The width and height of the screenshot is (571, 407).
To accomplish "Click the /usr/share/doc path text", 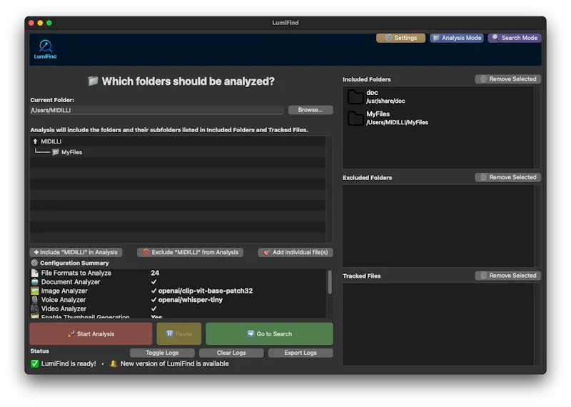I will tap(385, 101).
